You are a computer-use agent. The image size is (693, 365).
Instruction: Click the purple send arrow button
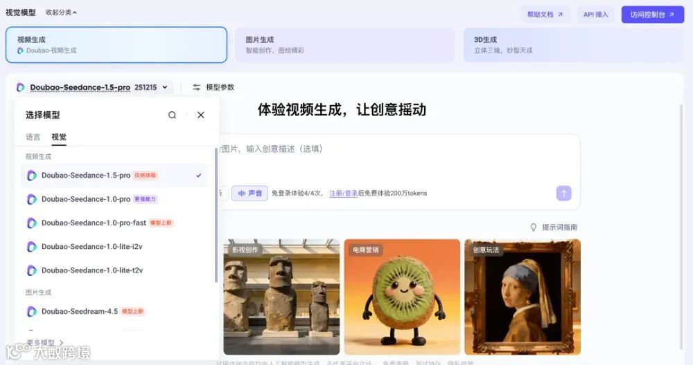tap(563, 193)
